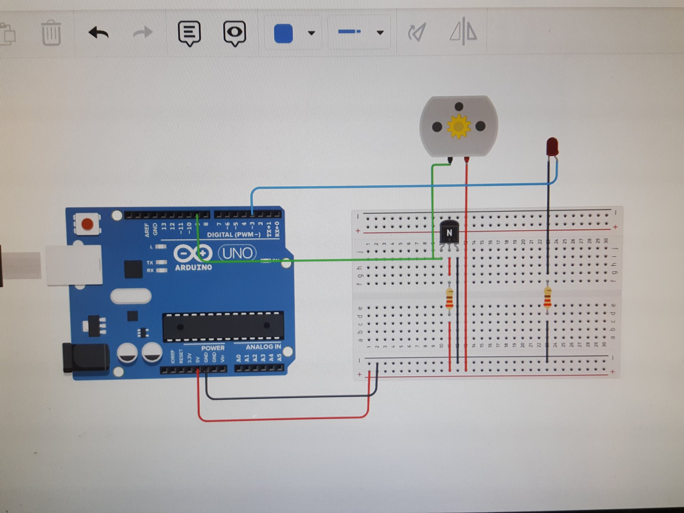Select the wire line style preview
The height and width of the screenshot is (513, 684).
click(x=349, y=32)
